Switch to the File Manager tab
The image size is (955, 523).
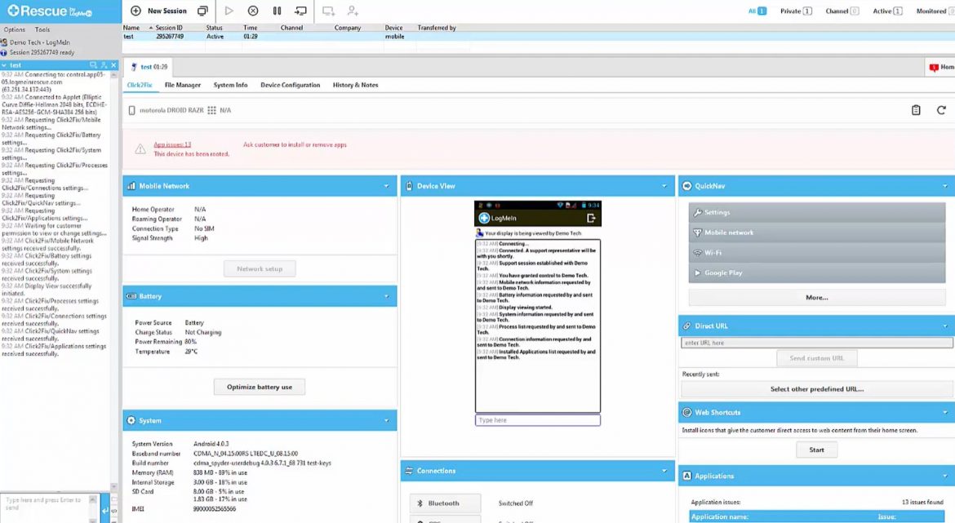click(181, 84)
